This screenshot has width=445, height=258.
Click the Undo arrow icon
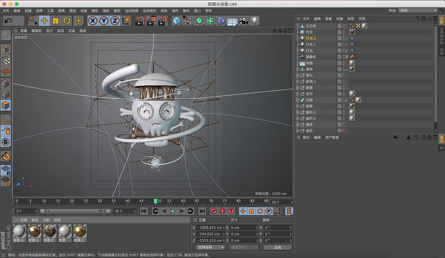click(x=8, y=21)
